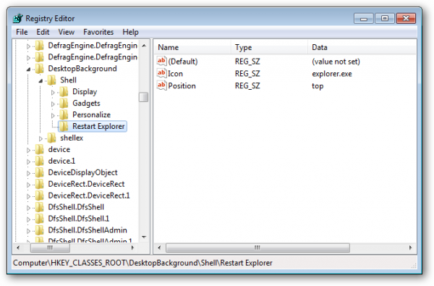Select the DfsShell.DfsShell.1 key label
The height and width of the screenshot is (286, 434).
(x=79, y=219)
